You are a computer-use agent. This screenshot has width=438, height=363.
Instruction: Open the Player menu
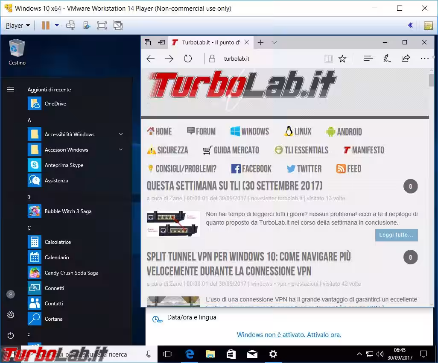[15, 25]
